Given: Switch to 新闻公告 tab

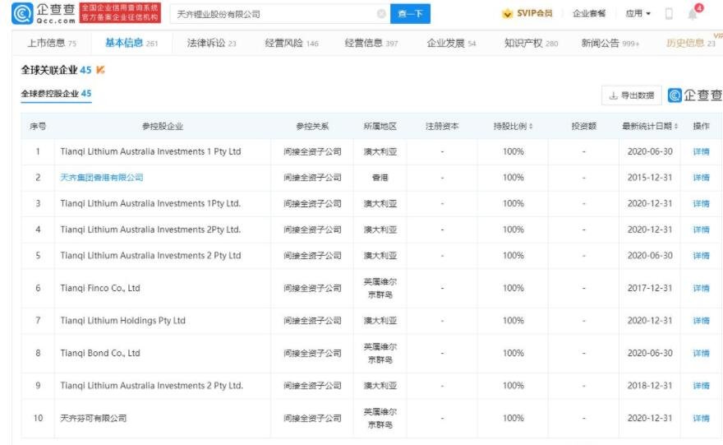Looking at the screenshot, I should click(x=610, y=43).
